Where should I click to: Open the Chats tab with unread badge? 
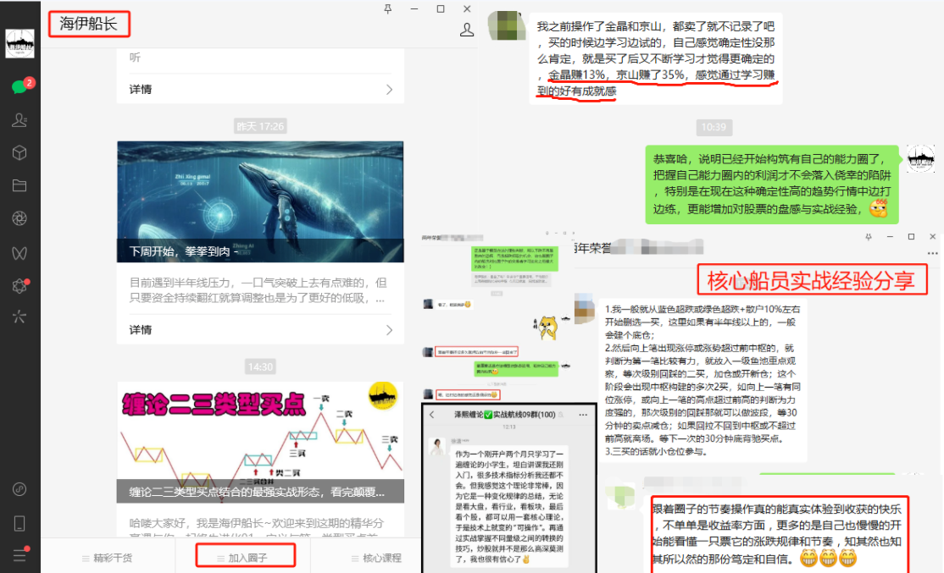coord(19,86)
